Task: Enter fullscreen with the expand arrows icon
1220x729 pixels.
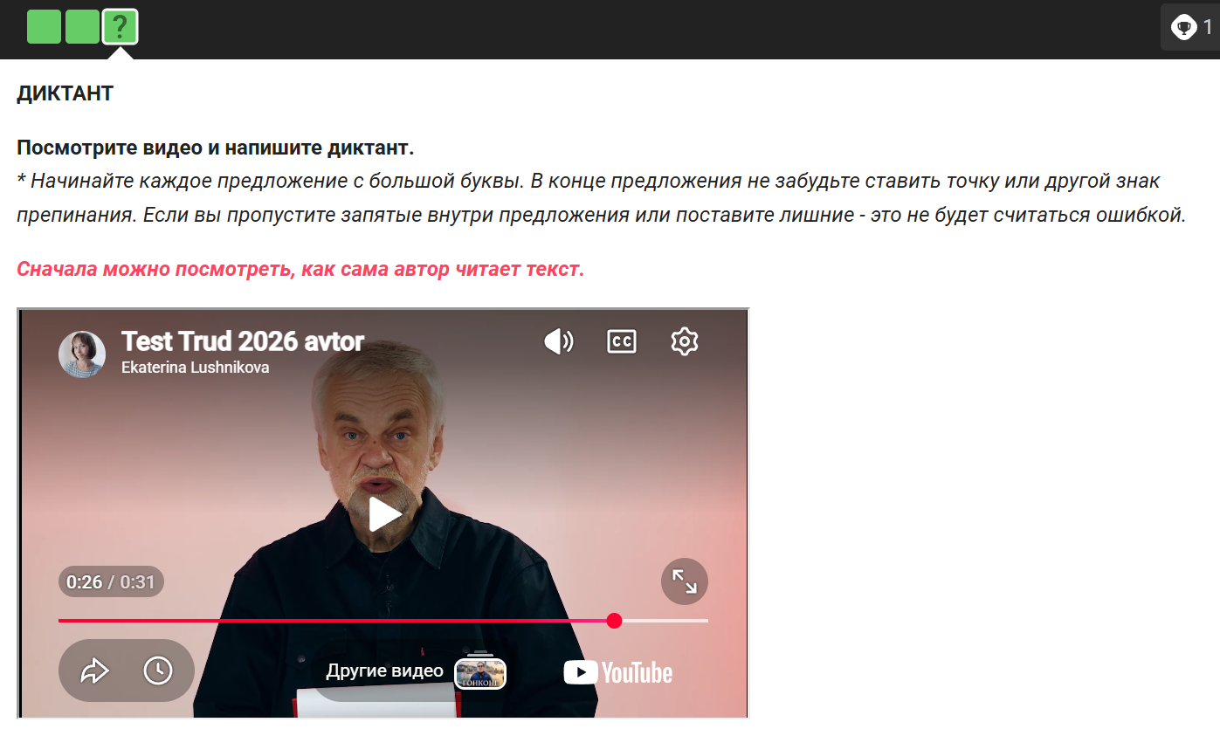Action: [685, 581]
